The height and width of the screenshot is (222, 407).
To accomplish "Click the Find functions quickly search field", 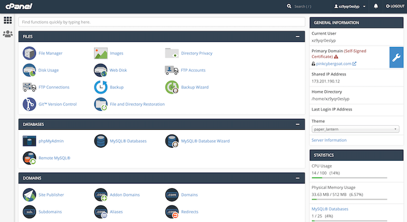I will [162, 22].
